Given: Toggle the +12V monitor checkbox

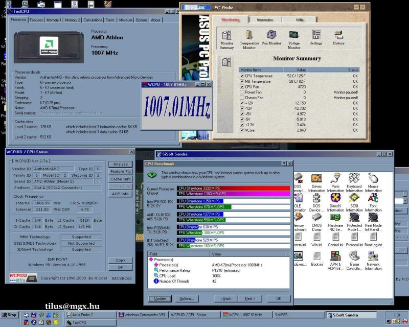Looking at the screenshot, I should point(242,103).
